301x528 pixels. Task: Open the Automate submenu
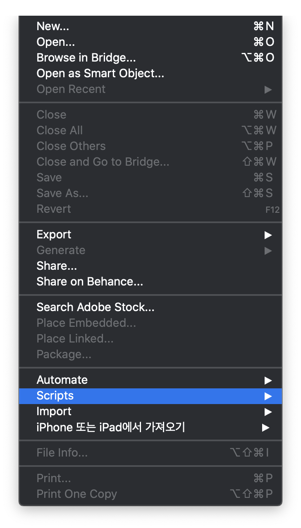coord(62,380)
